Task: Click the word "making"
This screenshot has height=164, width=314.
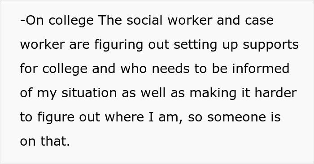Action: (213, 93)
